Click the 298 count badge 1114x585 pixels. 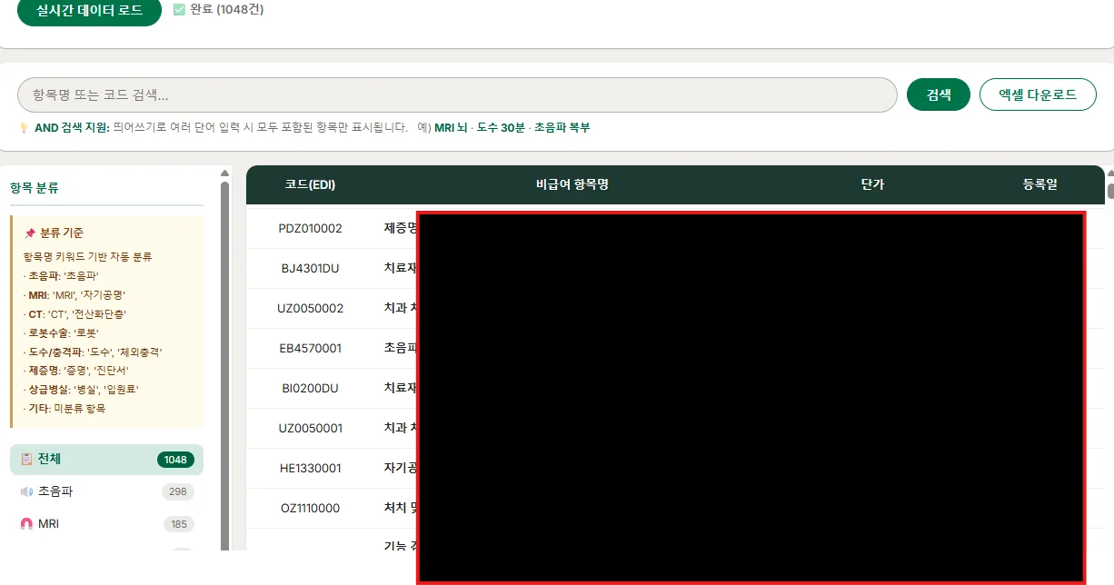[x=178, y=491]
